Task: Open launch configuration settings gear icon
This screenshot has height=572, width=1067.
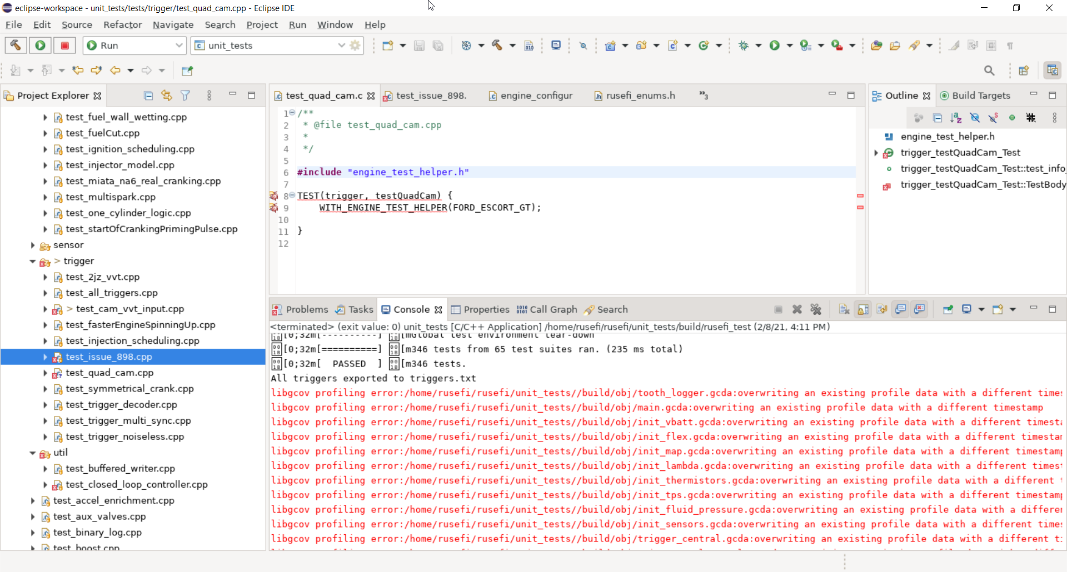Action: tap(355, 46)
